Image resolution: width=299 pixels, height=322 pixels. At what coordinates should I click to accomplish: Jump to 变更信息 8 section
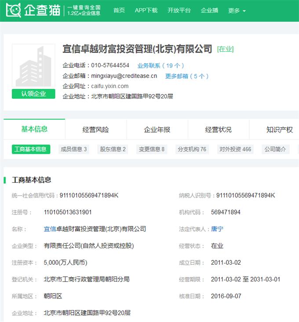coord(152,149)
